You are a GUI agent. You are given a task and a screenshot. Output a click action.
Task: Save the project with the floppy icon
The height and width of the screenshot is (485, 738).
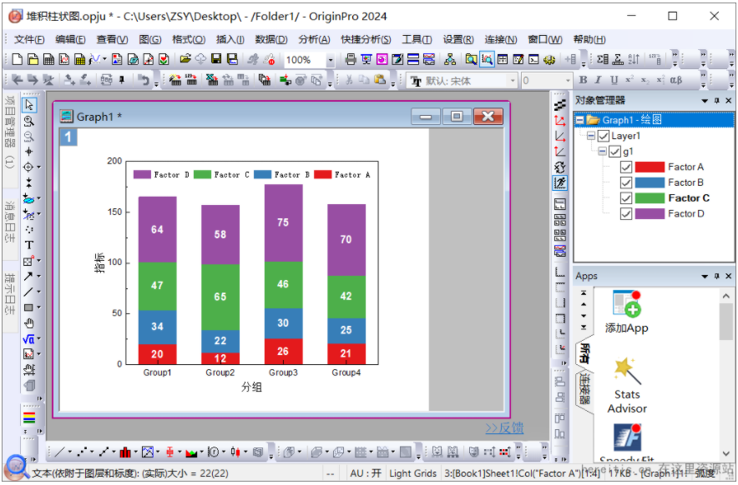coord(216,59)
